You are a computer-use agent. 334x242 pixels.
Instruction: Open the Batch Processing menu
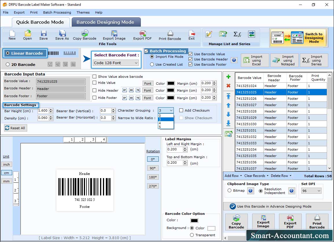pos(57,12)
